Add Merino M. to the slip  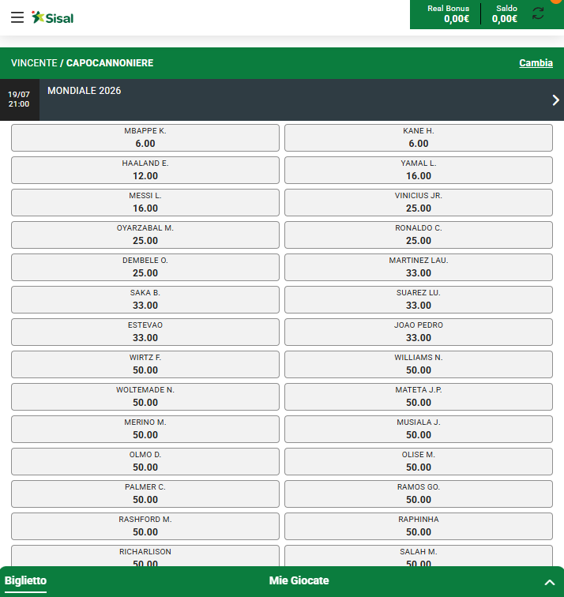[x=145, y=429]
